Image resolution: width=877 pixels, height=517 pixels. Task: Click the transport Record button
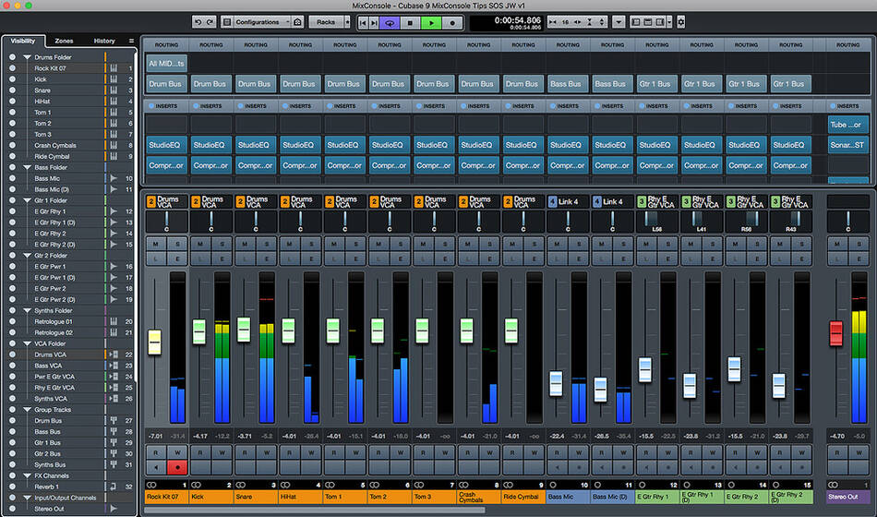pyautogui.click(x=452, y=22)
